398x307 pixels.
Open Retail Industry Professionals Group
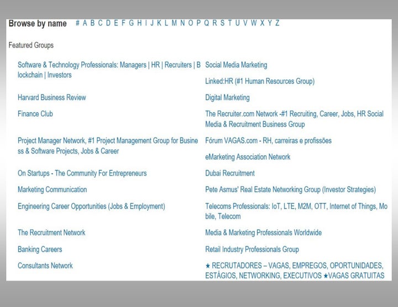pos(252,250)
